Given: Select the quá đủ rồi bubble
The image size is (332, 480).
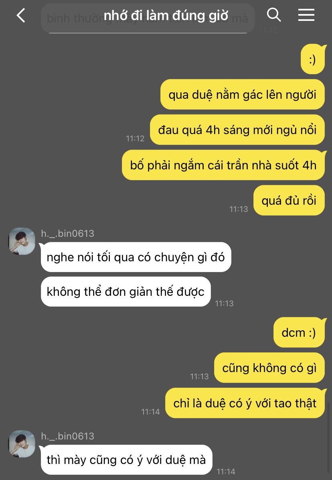Looking at the screenshot, I should pyautogui.click(x=289, y=201).
